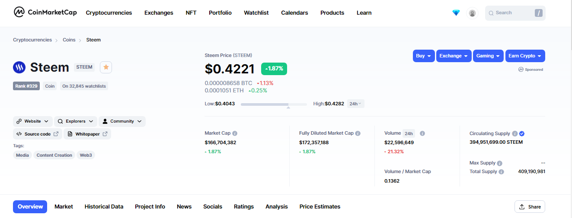Go to Watchlist
Screen dimensions: 572x218
(256, 13)
